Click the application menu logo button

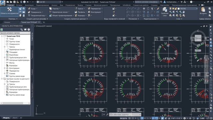coord(3,3)
